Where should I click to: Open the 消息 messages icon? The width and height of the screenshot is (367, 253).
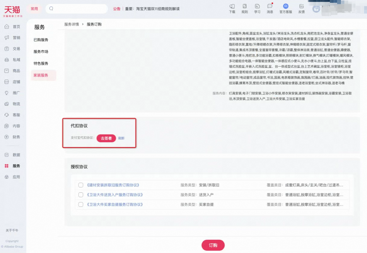[270, 6]
